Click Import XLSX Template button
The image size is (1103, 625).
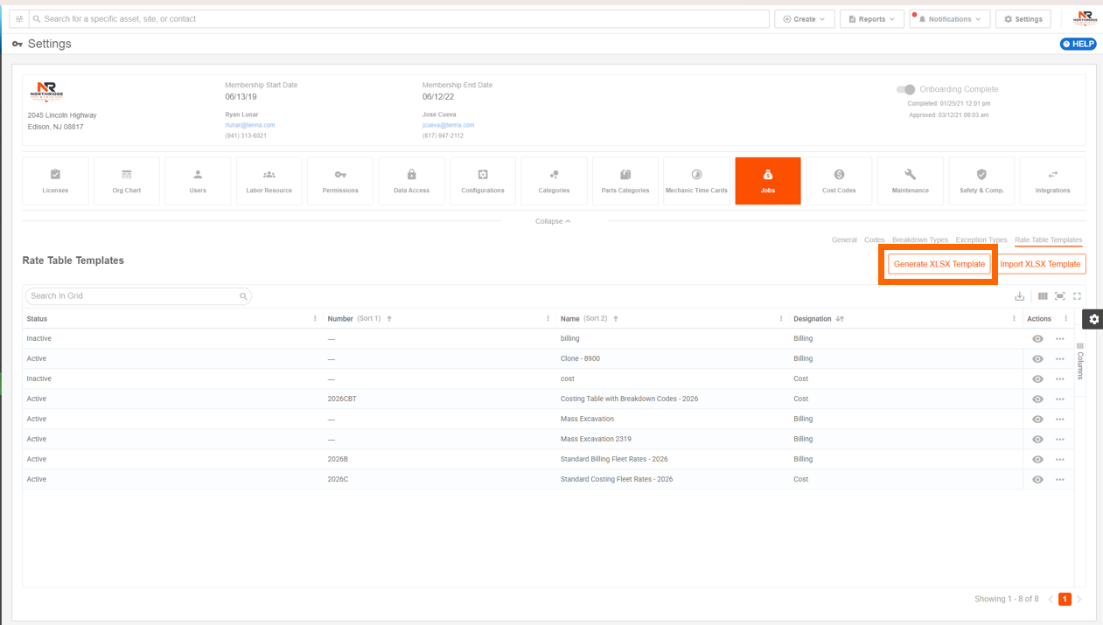click(1040, 264)
